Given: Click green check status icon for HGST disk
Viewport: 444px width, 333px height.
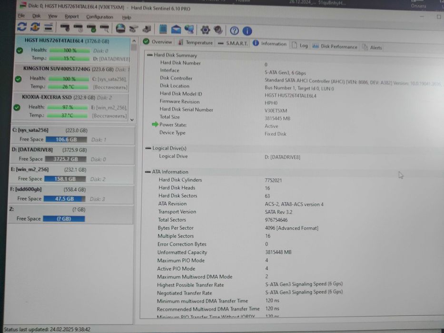Looking at the screenshot, I should pos(20,51).
